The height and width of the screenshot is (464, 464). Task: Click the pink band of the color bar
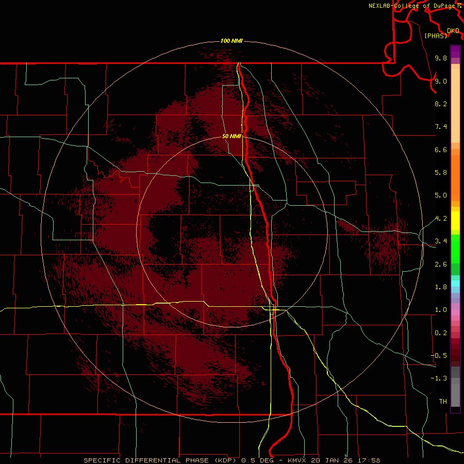[455, 312]
